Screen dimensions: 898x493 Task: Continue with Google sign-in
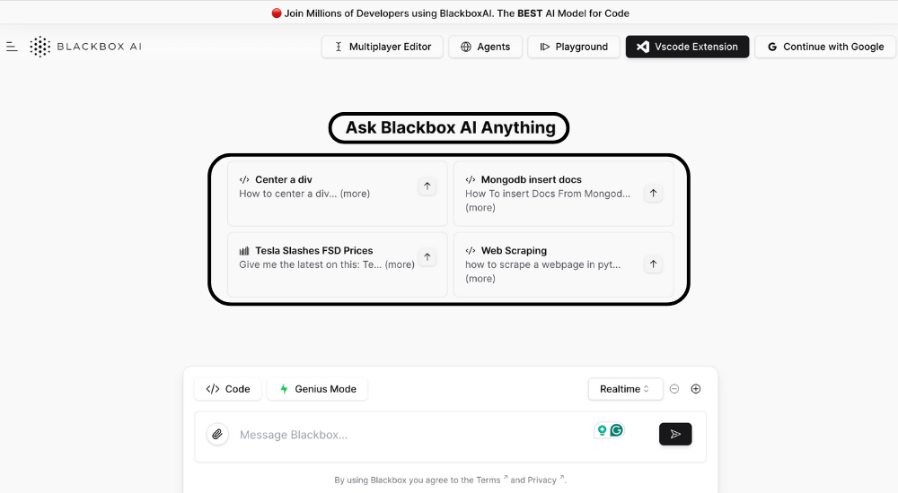tap(825, 47)
